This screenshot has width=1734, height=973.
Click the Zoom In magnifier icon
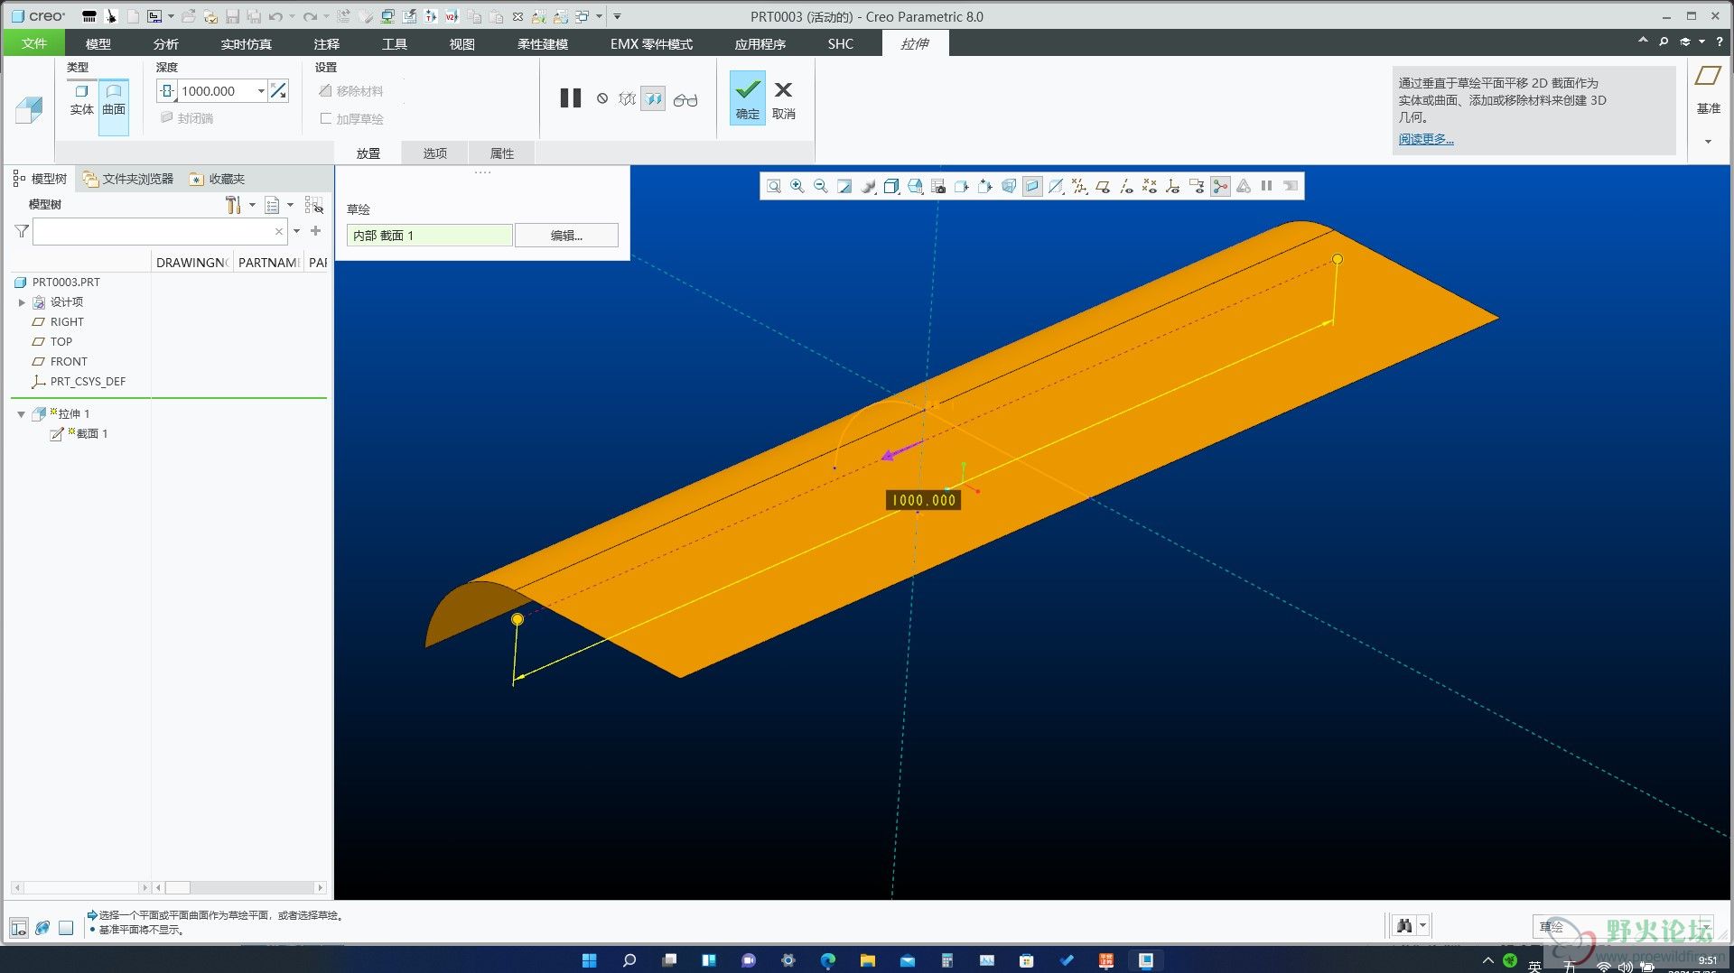click(797, 186)
